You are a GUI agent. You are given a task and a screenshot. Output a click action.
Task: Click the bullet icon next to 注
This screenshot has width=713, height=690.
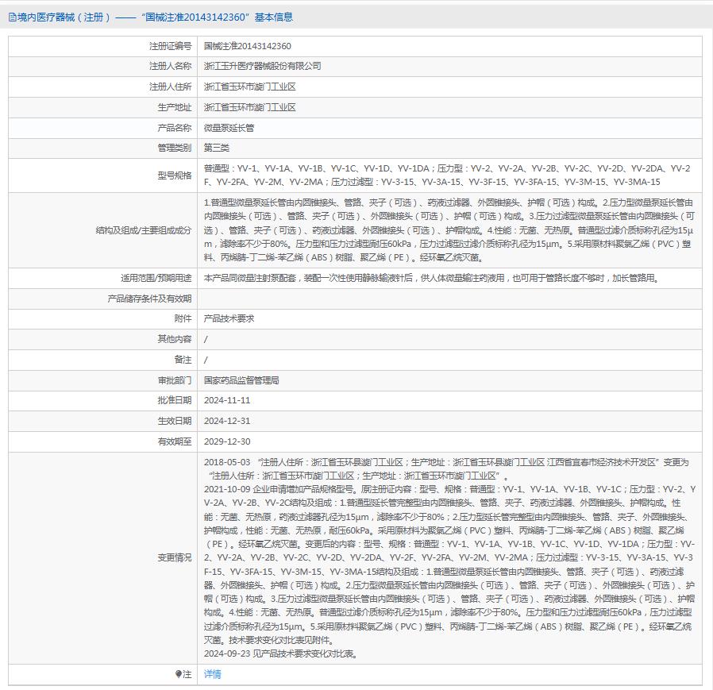click(179, 674)
